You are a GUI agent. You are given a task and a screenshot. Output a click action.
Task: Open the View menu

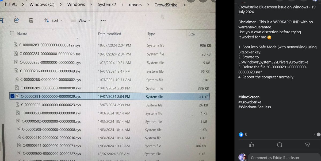pos(81,21)
